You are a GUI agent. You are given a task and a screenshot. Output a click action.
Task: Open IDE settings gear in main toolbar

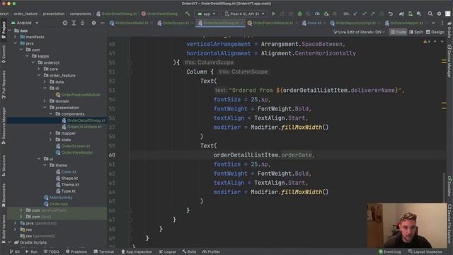[x=439, y=13]
